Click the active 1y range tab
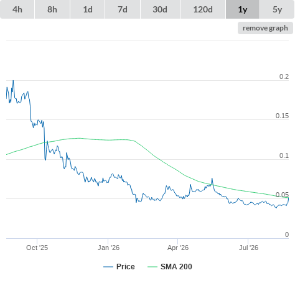Viewport: 295px width, 283px height. pyautogui.click(x=243, y=9)
